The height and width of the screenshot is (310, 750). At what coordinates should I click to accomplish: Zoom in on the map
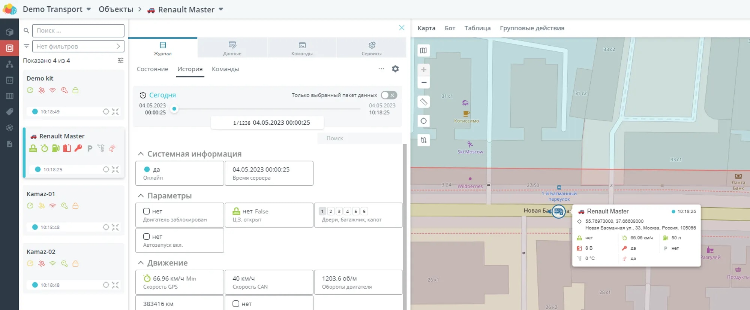pos(423,70)
